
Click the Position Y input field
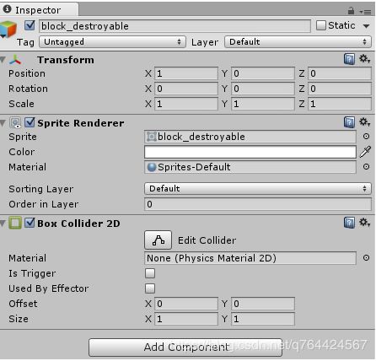(263, 73)
